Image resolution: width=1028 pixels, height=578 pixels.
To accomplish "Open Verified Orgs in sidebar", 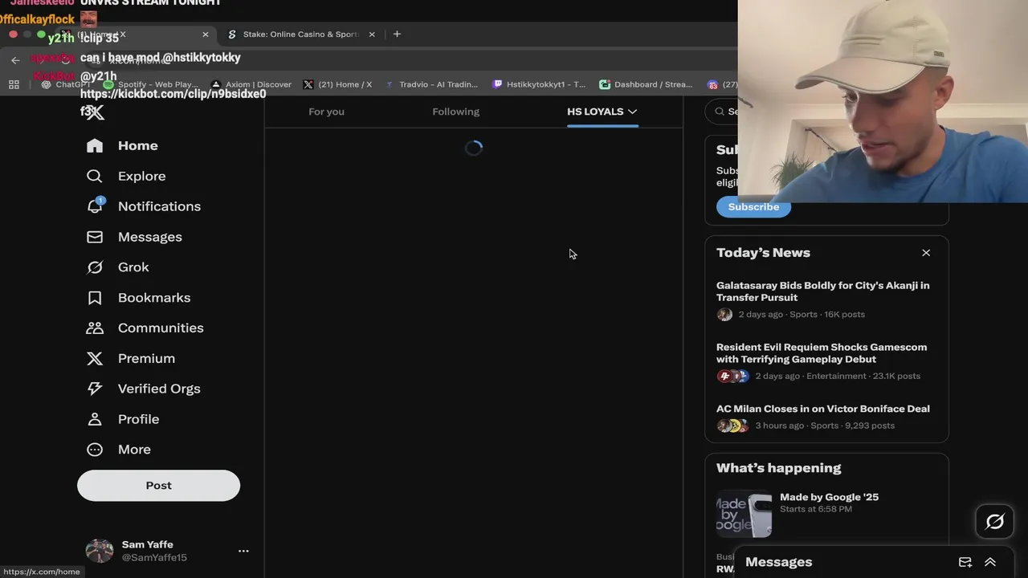I will 143,389.
